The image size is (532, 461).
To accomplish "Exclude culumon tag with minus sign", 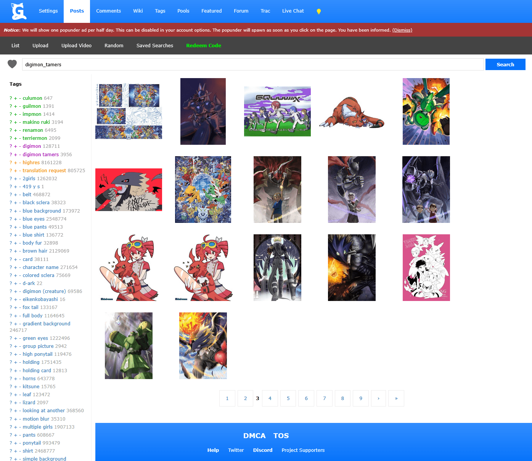I will pos(20,98).
